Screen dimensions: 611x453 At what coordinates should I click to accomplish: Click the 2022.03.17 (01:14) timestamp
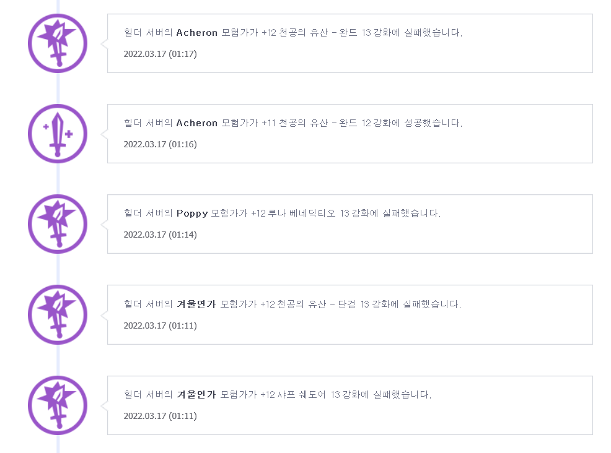point(160,235)
